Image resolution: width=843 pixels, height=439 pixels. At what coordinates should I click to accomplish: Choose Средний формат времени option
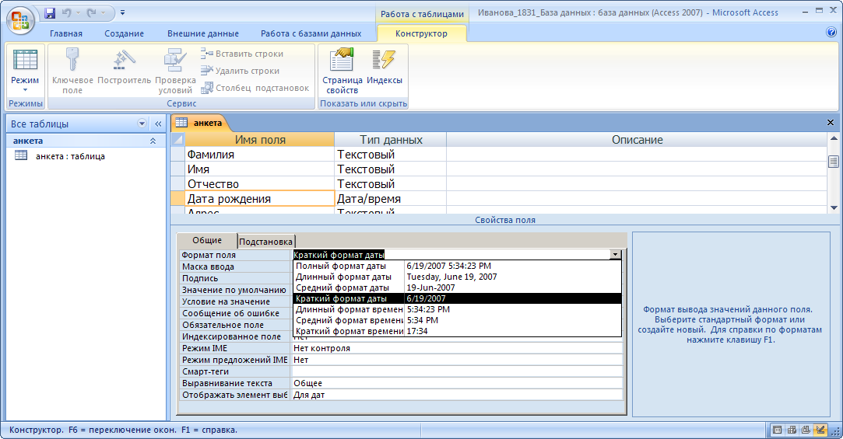click(457, 320)
